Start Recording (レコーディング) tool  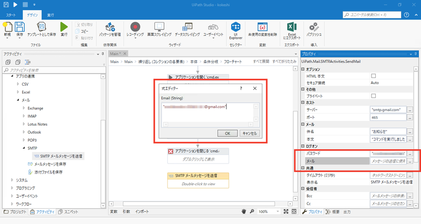135,27
